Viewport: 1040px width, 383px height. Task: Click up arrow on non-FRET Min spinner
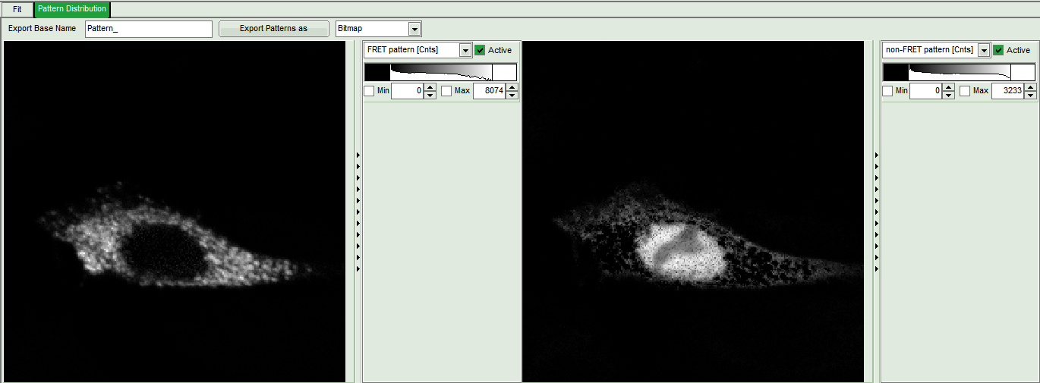click(948, 87)
